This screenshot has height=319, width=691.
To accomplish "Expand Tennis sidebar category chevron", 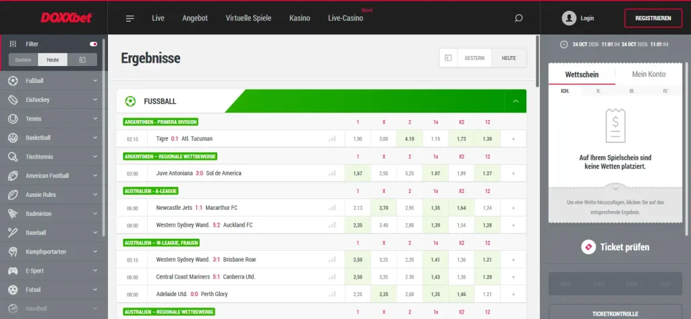I will 95,119.
